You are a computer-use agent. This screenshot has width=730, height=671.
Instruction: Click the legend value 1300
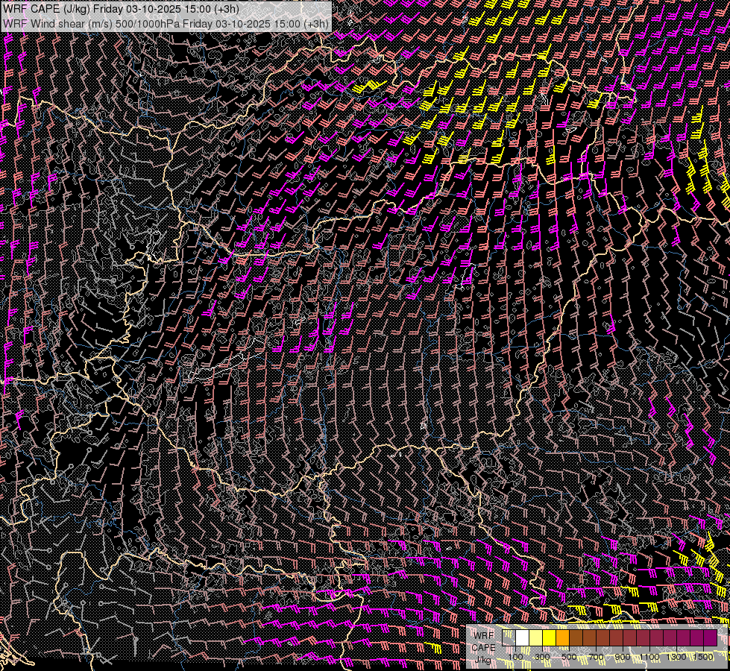pos(676,657)
